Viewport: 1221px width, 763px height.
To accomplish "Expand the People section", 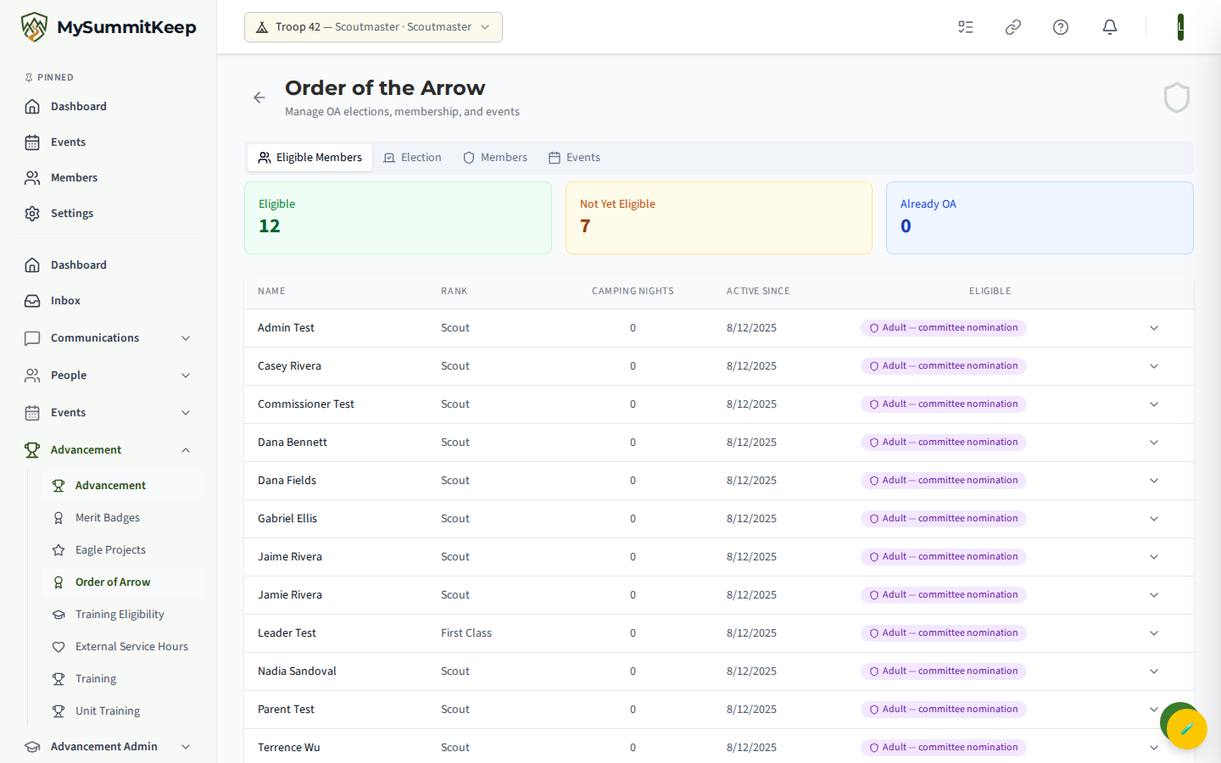I will pyautogui.click(x=108, y=375).
